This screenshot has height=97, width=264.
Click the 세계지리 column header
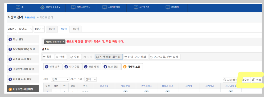click(x=210, y=86)
